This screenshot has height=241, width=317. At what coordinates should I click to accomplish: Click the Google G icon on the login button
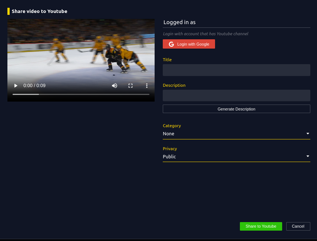coord(171,44)
